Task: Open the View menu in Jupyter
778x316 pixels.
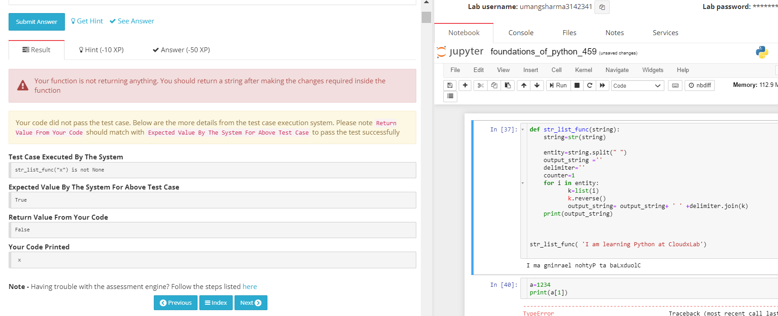Action: (503, 70)
